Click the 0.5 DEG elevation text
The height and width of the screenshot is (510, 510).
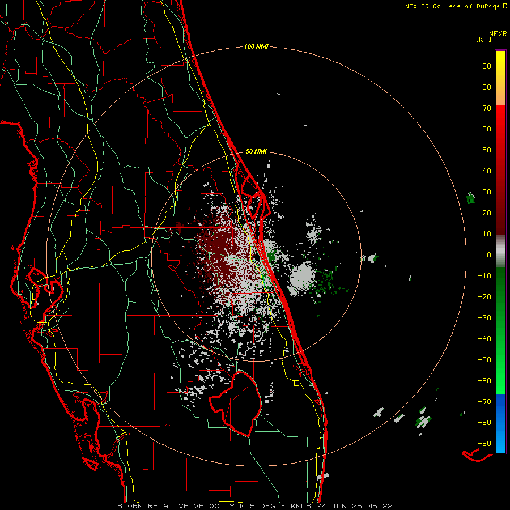[x=258, y=506]
